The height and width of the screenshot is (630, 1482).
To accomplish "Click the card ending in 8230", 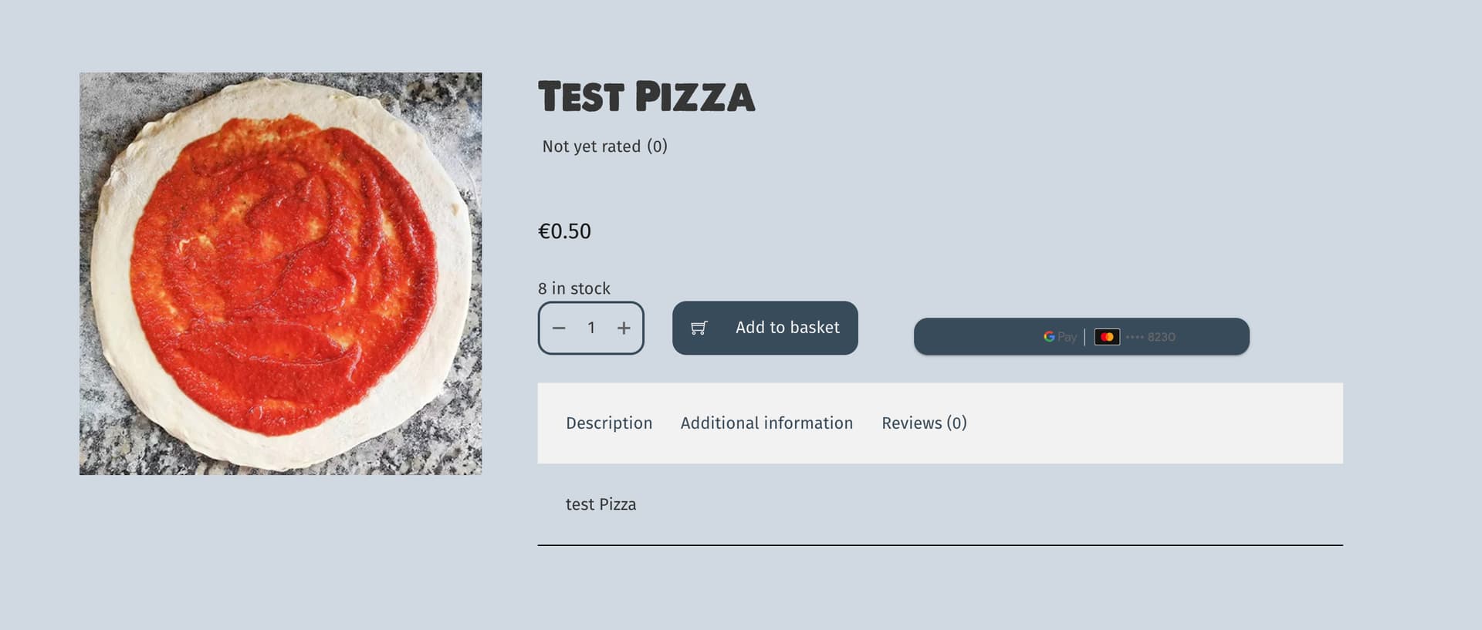I will [1151, 337].
